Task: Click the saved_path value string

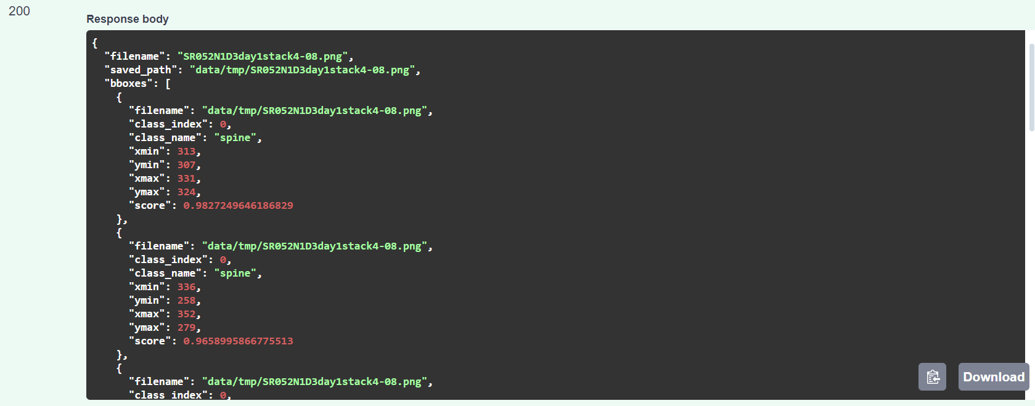Action: pyautogui.click(x=302, y=70)
